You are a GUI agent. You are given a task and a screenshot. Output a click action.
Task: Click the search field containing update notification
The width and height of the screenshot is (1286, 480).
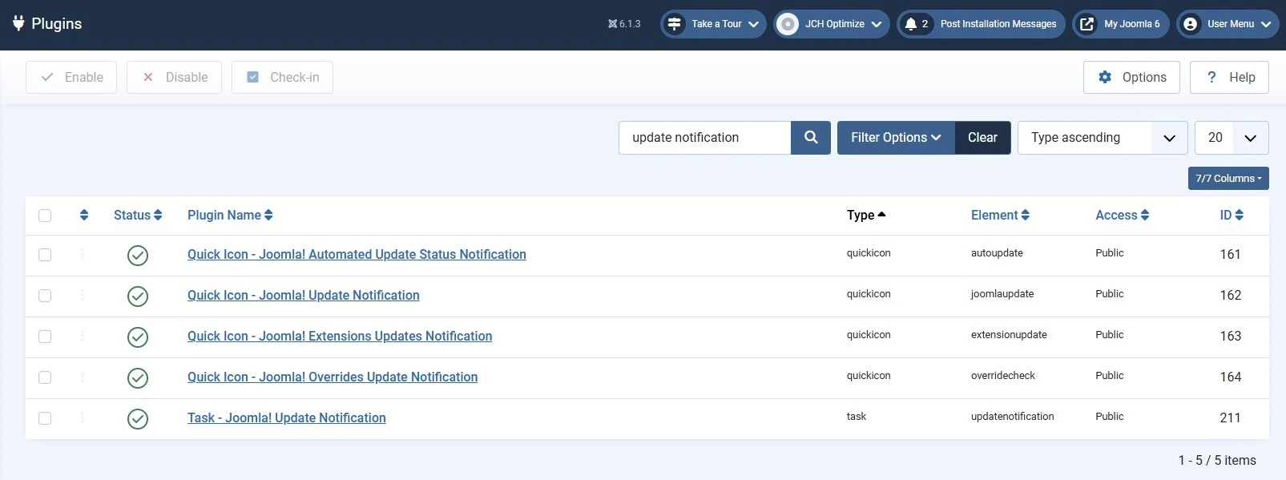tap(704, 138)
